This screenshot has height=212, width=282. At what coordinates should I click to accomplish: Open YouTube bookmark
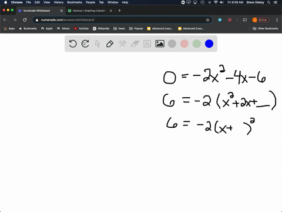pyautogui.click(x=81, y=28)
